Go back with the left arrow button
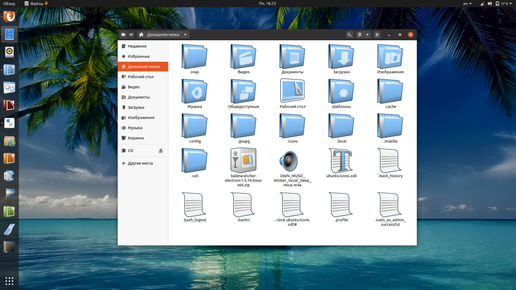The height and width of the screenshot is (290, 516). (x=123, y=35)
